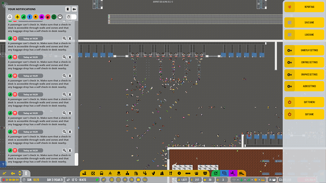
Task: Open the desk with person build menu
Action: click(x=128, y=173)
